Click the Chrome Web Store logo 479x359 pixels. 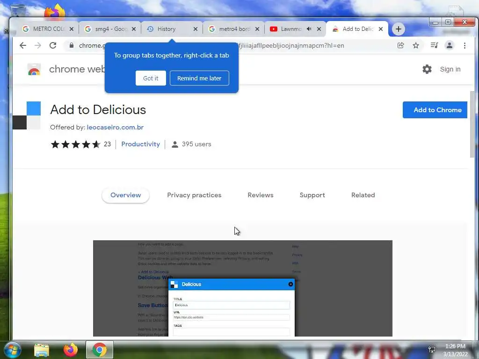pyautogui.click(x=34, y=70)
